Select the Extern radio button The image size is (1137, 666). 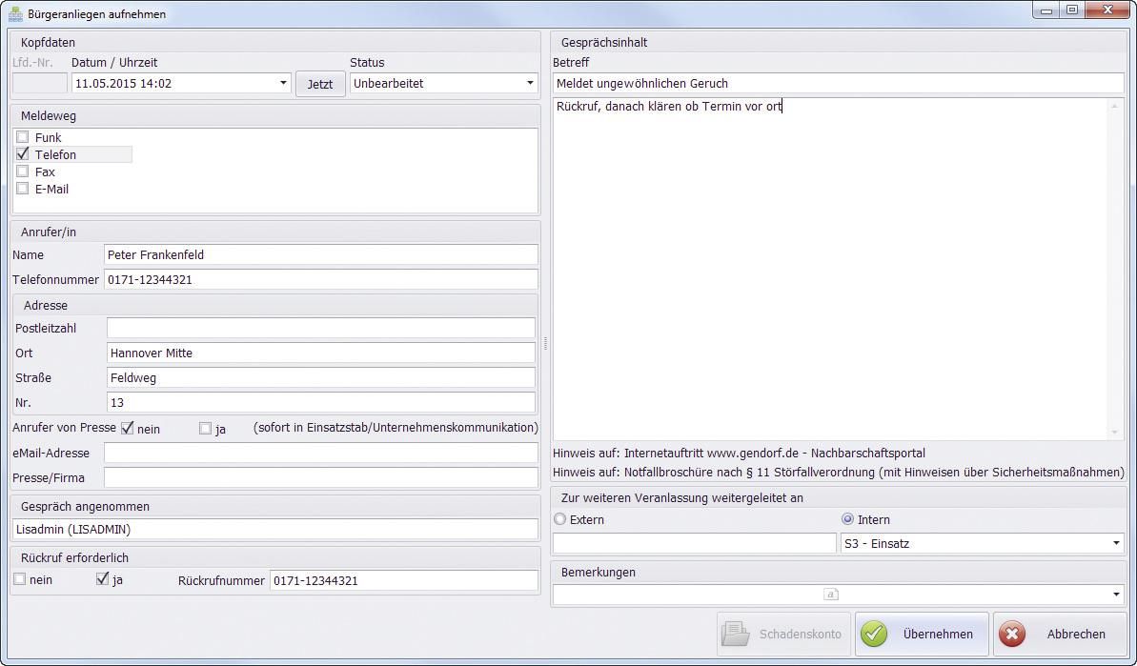point(560,519)
